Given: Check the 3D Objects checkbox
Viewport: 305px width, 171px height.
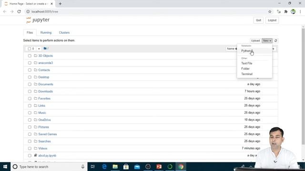Looking at the screenshot, I should [x=30, y=56].
